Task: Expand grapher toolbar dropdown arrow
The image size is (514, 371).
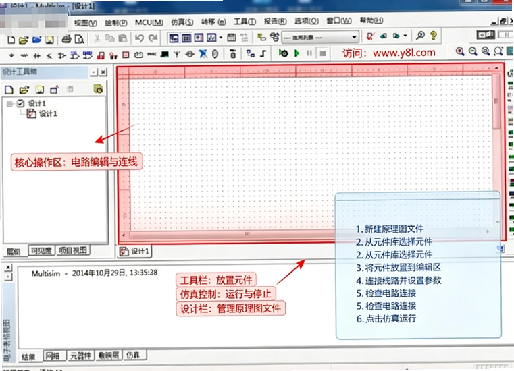Action: (221, 38)
